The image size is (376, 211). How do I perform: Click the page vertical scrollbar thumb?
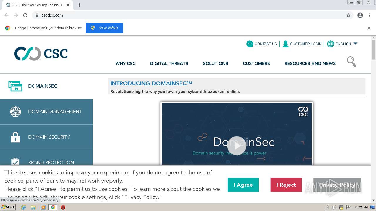(x=374, y=50)
